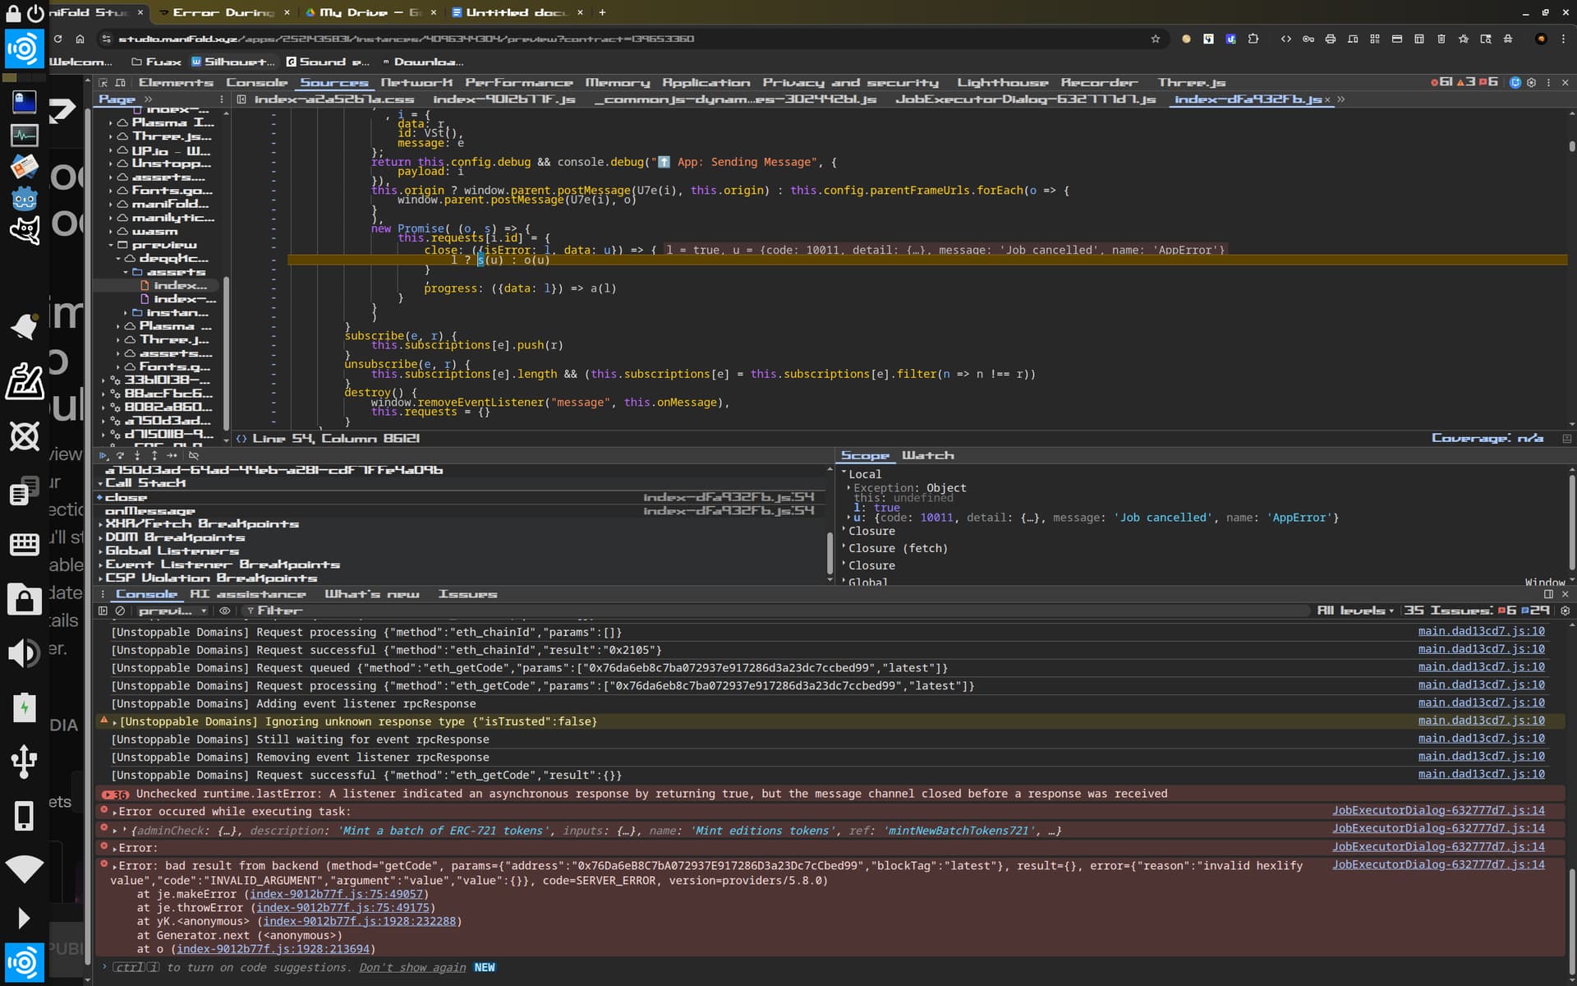Expand Event Listener Breakpoints section

[222, 564]
